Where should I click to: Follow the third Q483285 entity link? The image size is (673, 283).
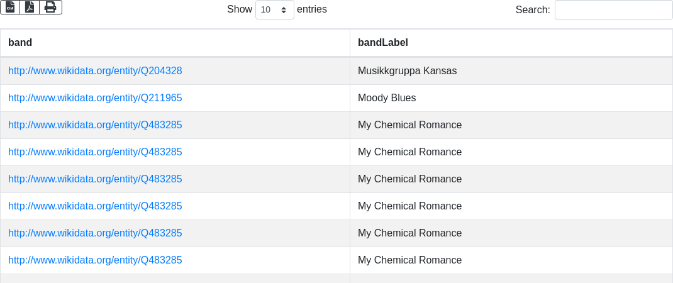point(95,179)
